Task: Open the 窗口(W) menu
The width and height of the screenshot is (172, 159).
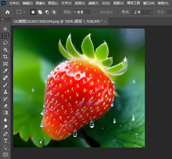Action: pos(149,3)
